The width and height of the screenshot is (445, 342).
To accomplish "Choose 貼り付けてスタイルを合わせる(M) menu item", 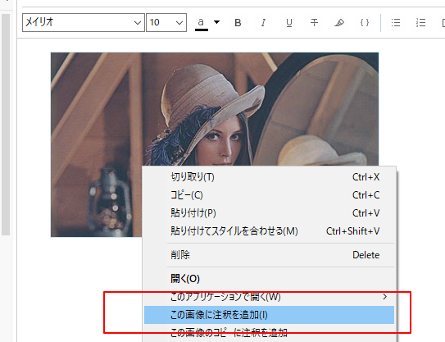I will (x=269, y=231).
